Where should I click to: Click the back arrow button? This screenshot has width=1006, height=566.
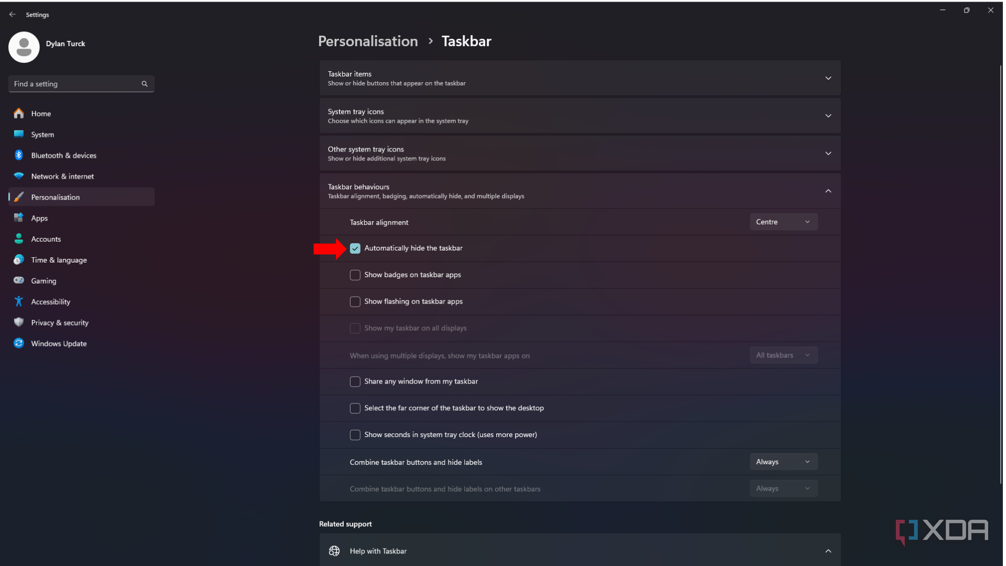[x=13, y=14]
